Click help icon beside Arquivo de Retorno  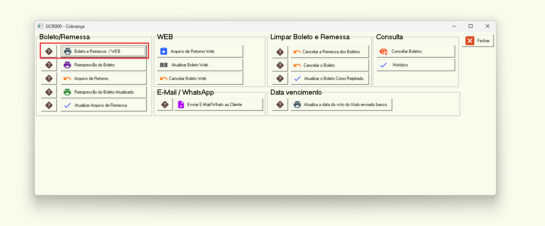[49, 79]
